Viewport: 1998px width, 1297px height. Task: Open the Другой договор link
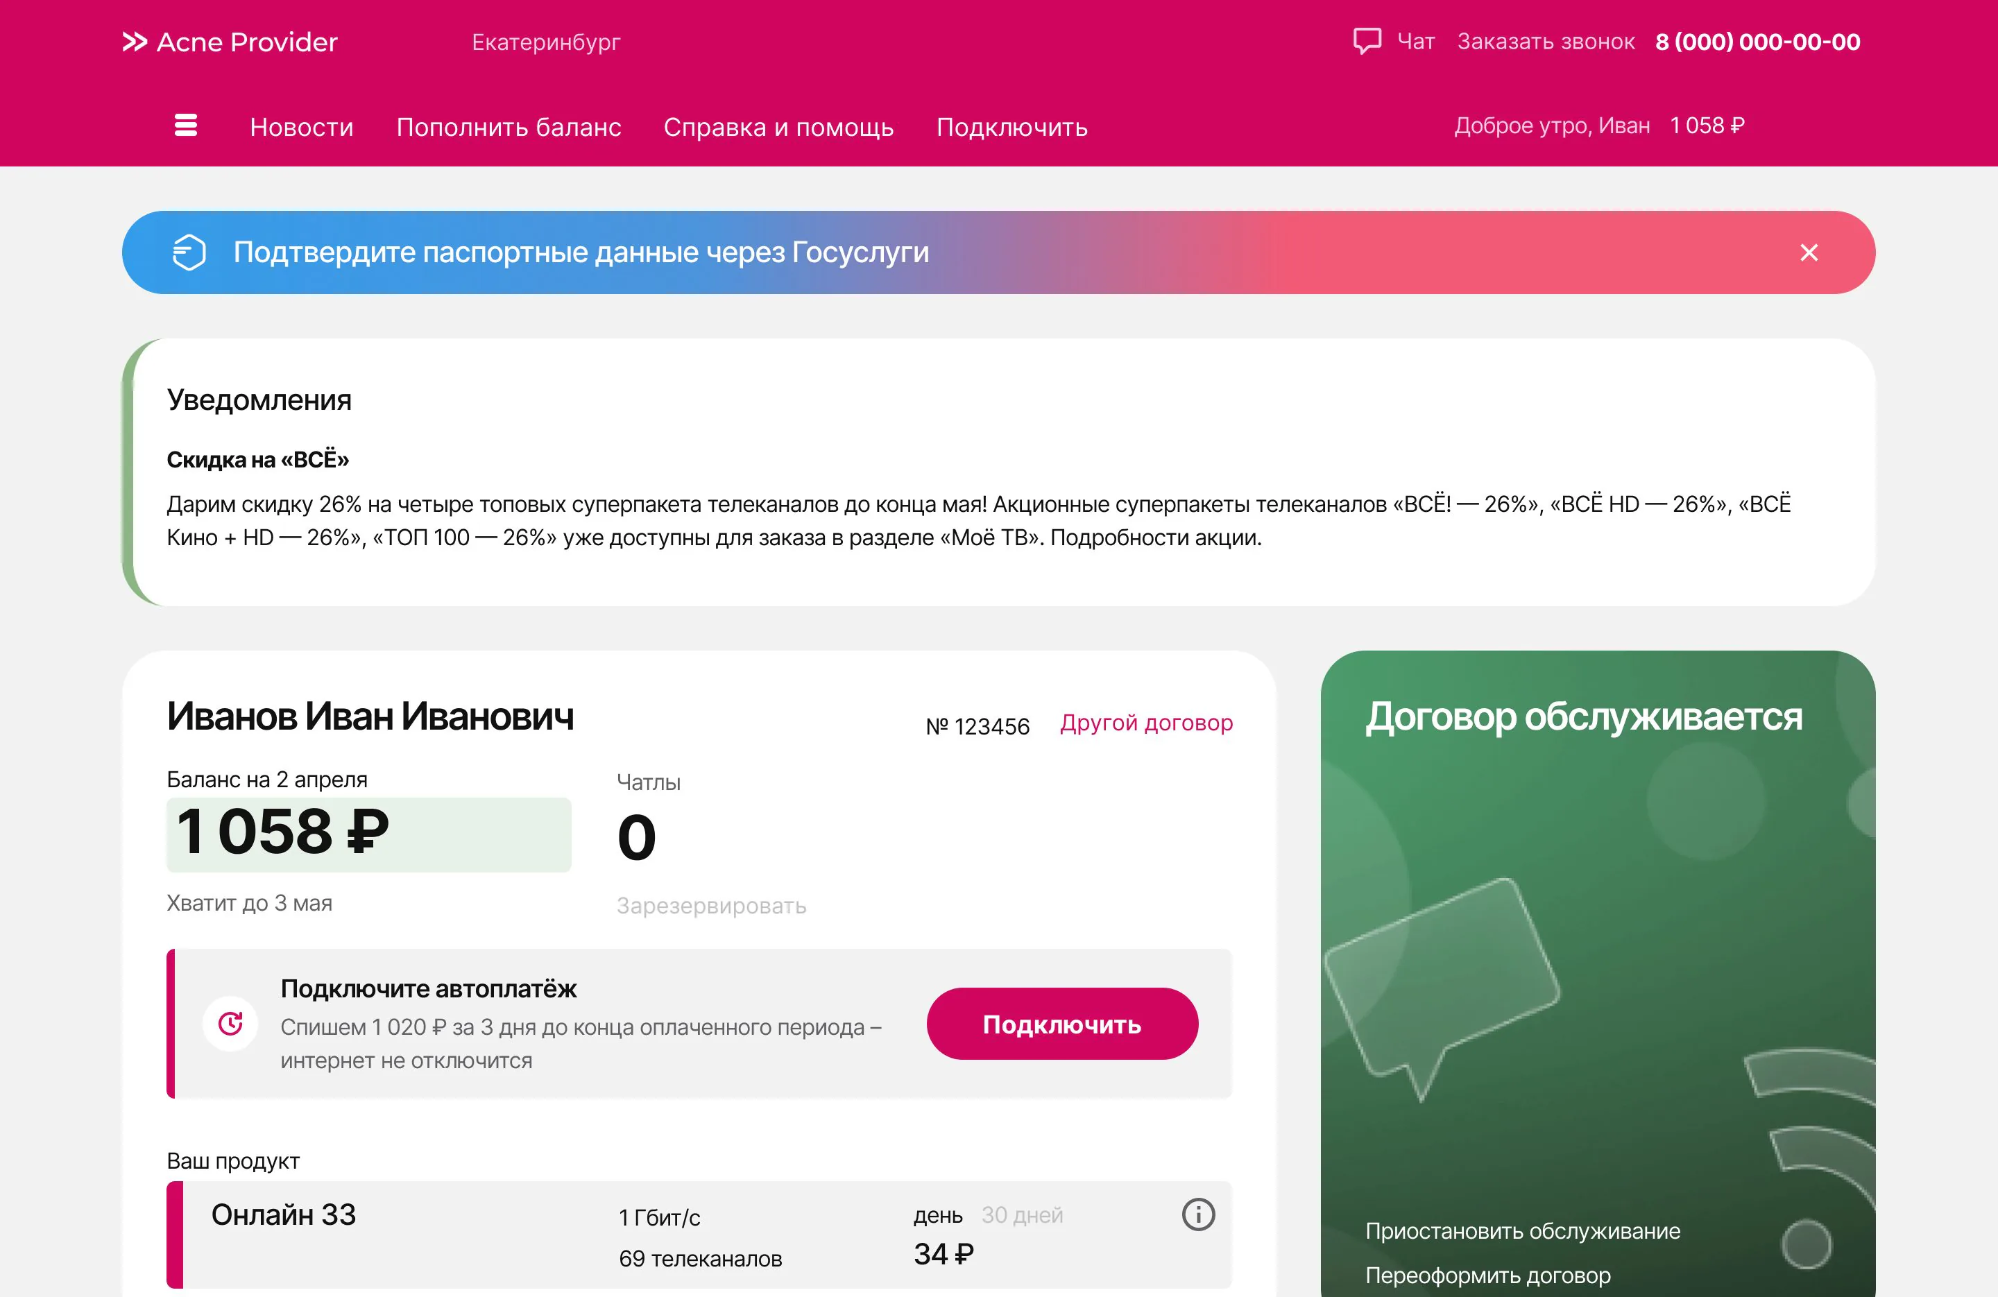(1146, 723)
